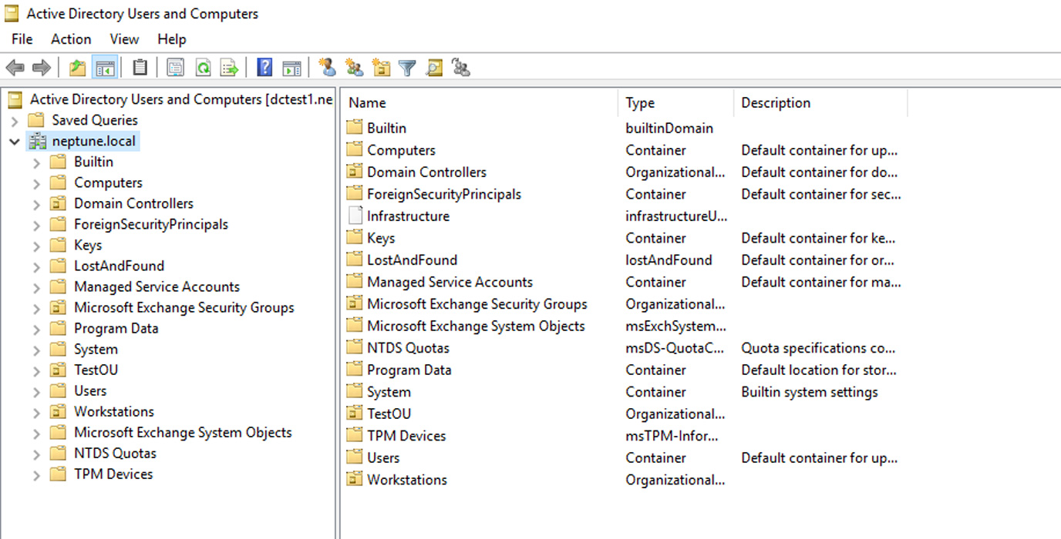Click the Back arrow in the toolbar
The width and height of the screenshot is (1061, 539).
click(15, 68)
